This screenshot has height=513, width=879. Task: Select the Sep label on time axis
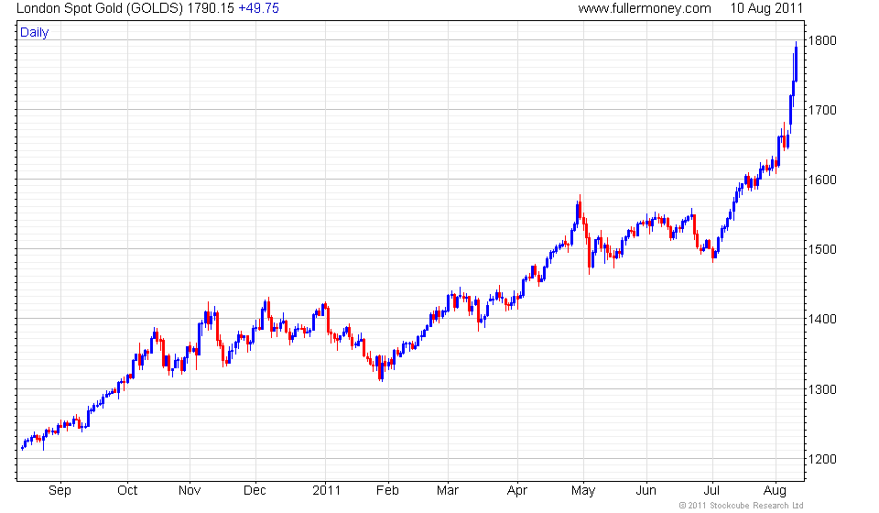[x=60, y=490]
